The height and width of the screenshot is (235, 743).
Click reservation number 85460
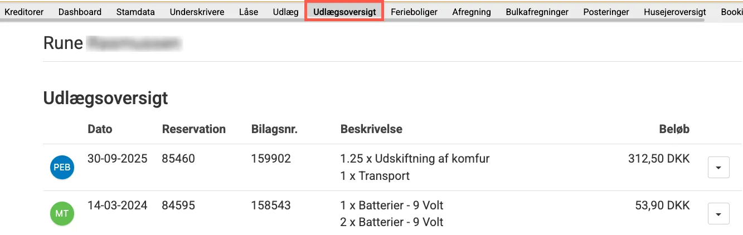[178, 159]
